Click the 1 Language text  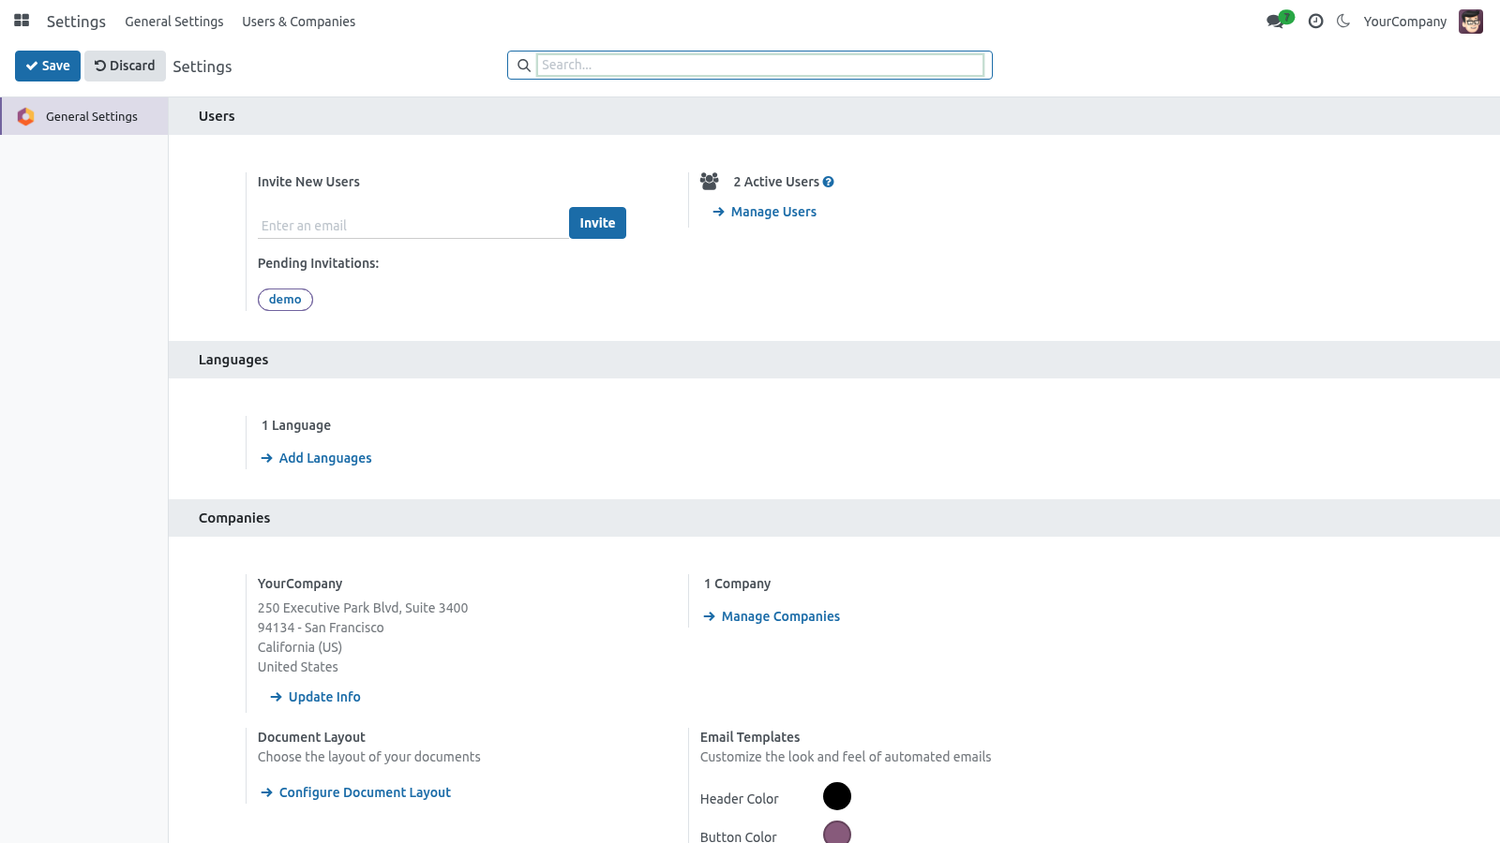click(x=296, y=425)
